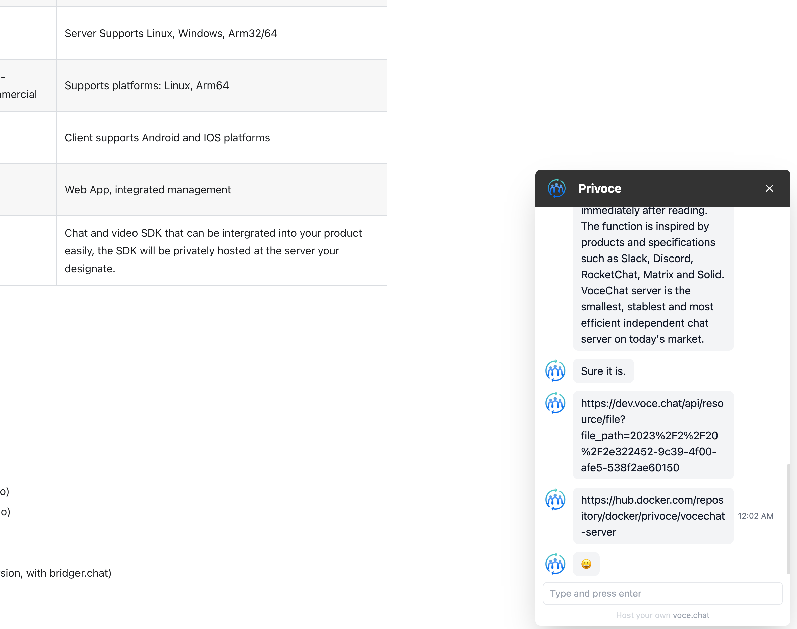Click the grinning emoji message bubble
The width and height of the screenshot is (797, 629).
(586, 564)
